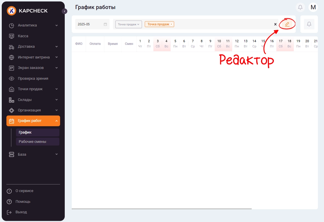324x222 pixels.
Task: Click the Выход logout link
Action: [21, 212]
